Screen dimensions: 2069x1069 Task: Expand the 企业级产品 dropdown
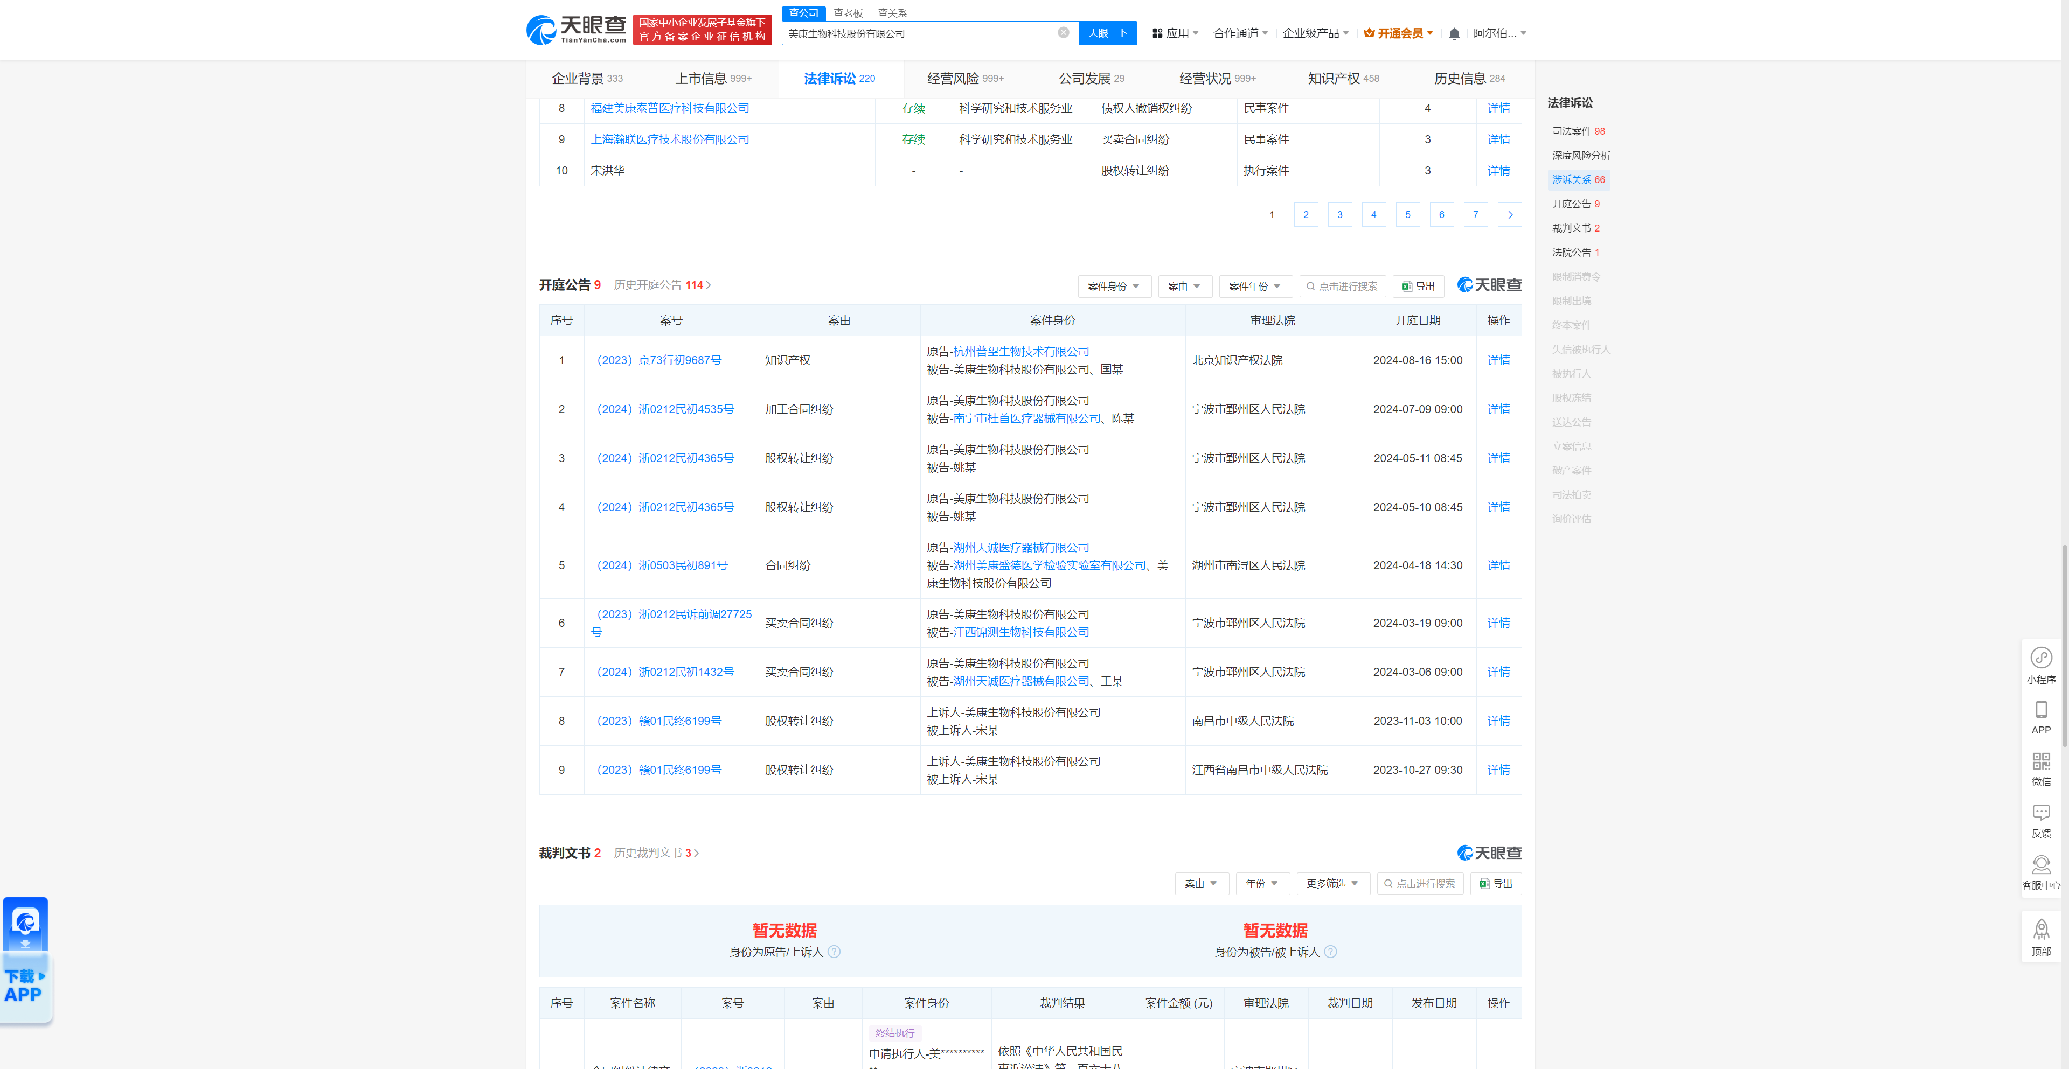[x=1315, y=34]
